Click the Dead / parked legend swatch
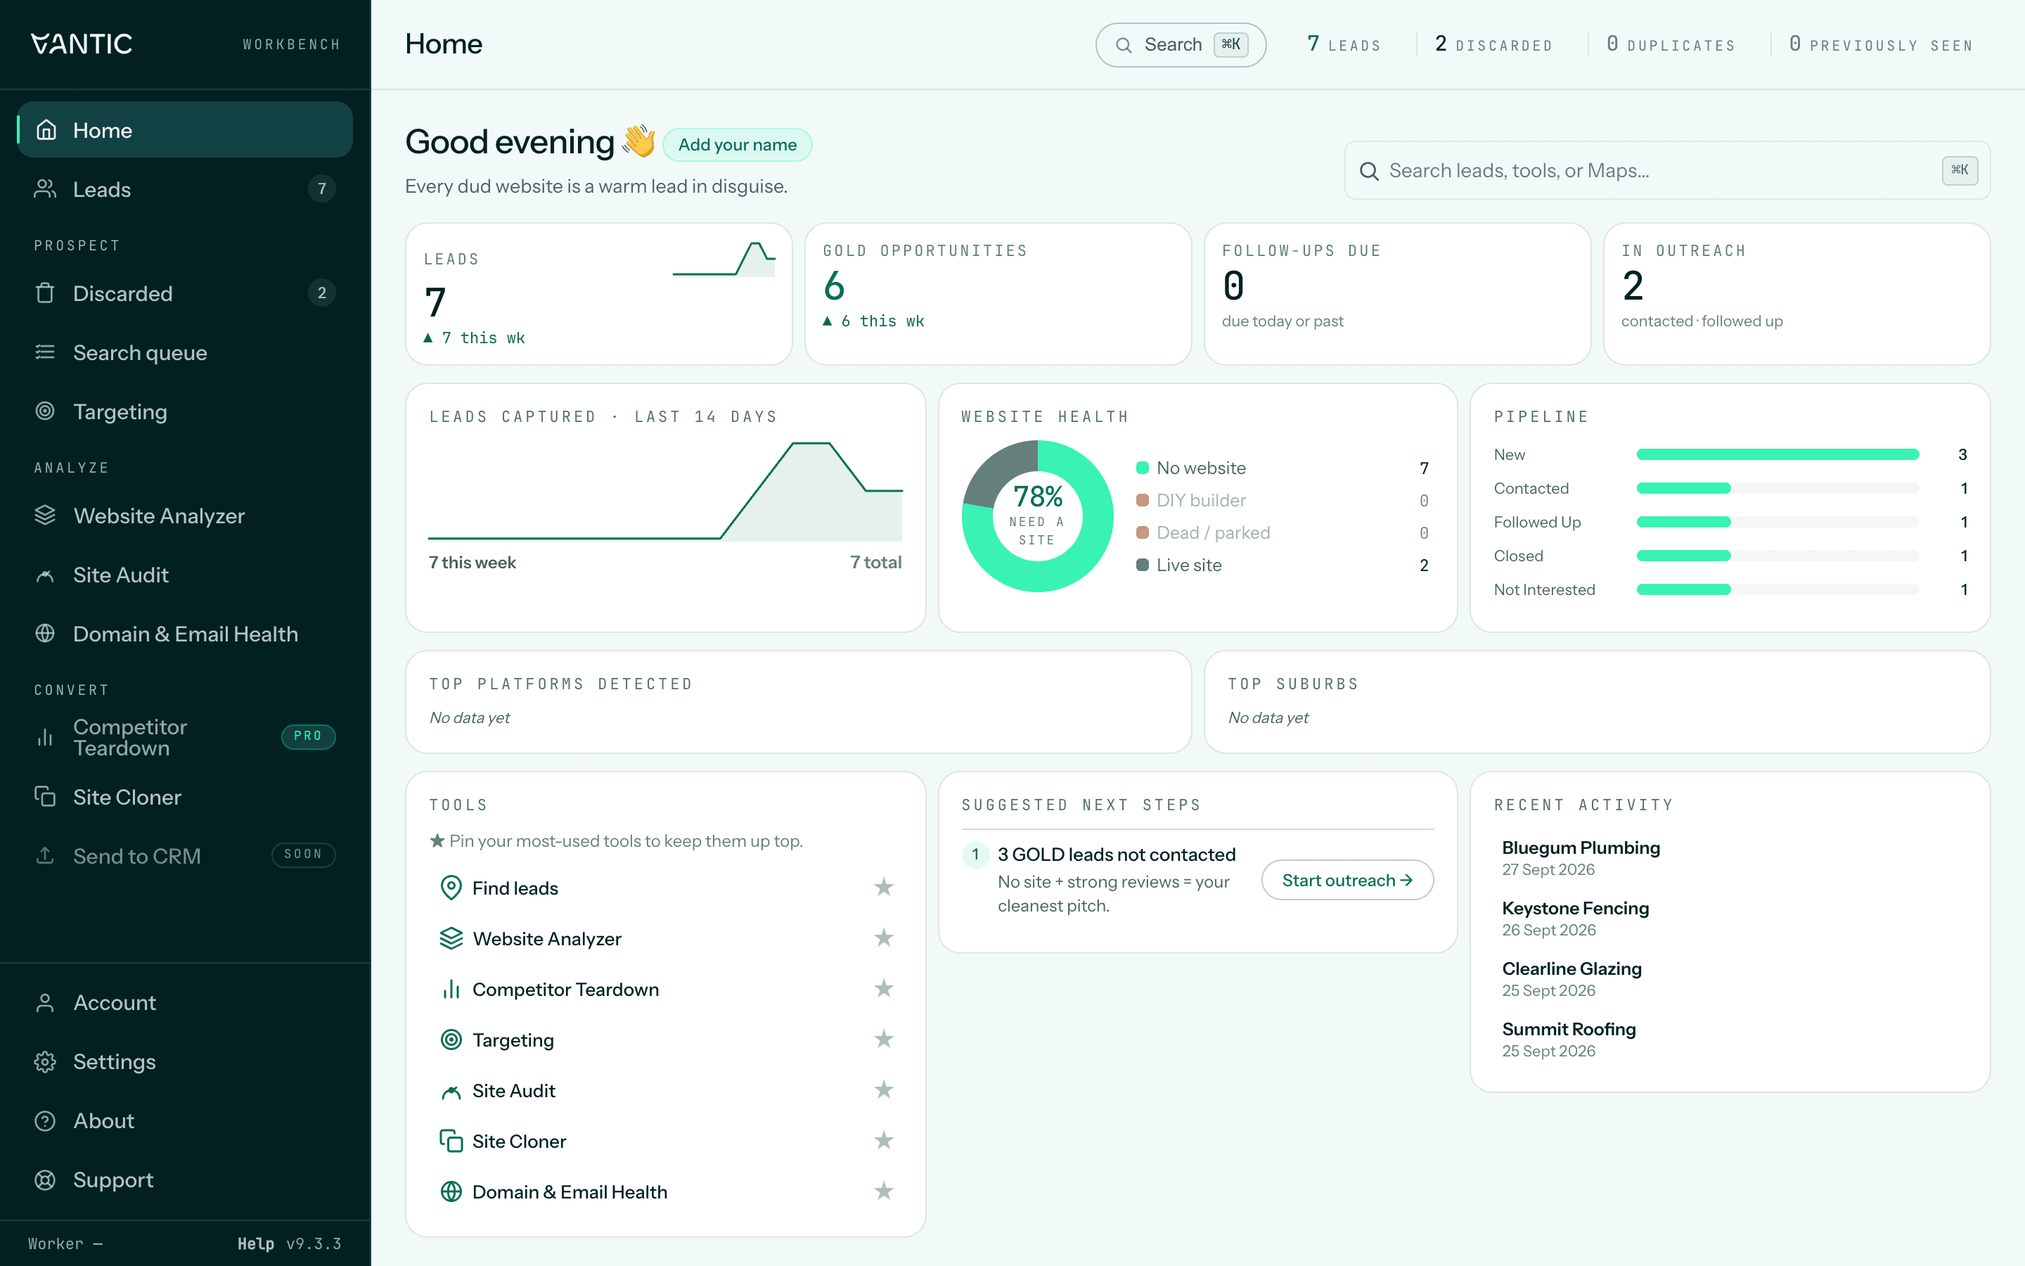The width and height of the screenshot is (2025, 1266). [1142, 532]
